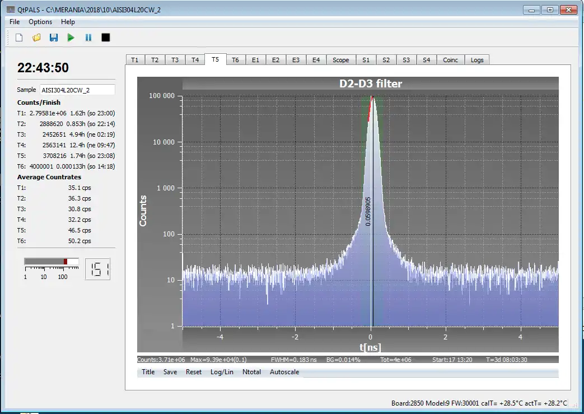
Task: Switch to the Scope tab
Action: (340, 60)
